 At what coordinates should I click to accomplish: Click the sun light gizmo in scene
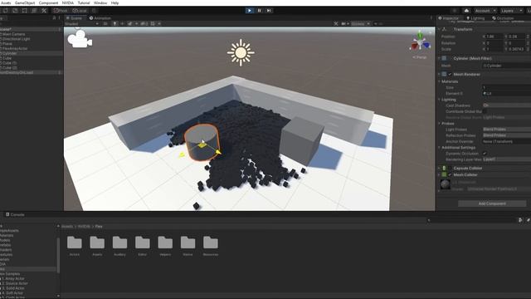[241, 52]
